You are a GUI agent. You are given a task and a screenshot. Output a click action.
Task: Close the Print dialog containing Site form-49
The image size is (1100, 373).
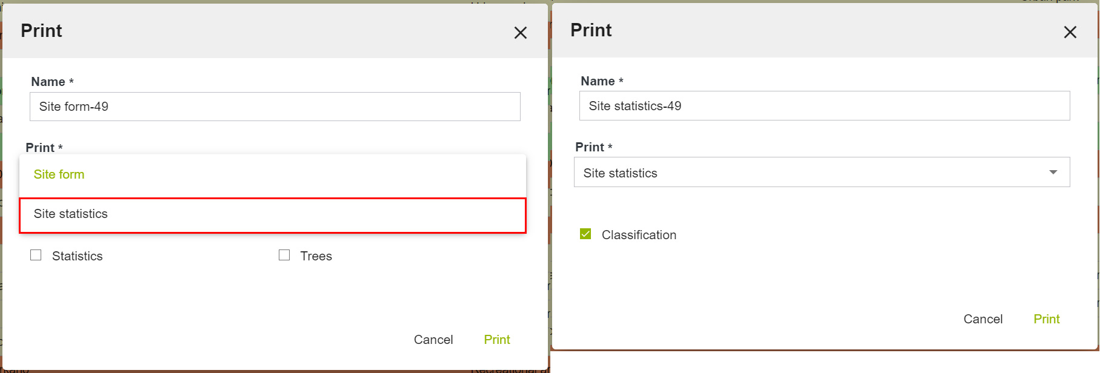[520, 33]
